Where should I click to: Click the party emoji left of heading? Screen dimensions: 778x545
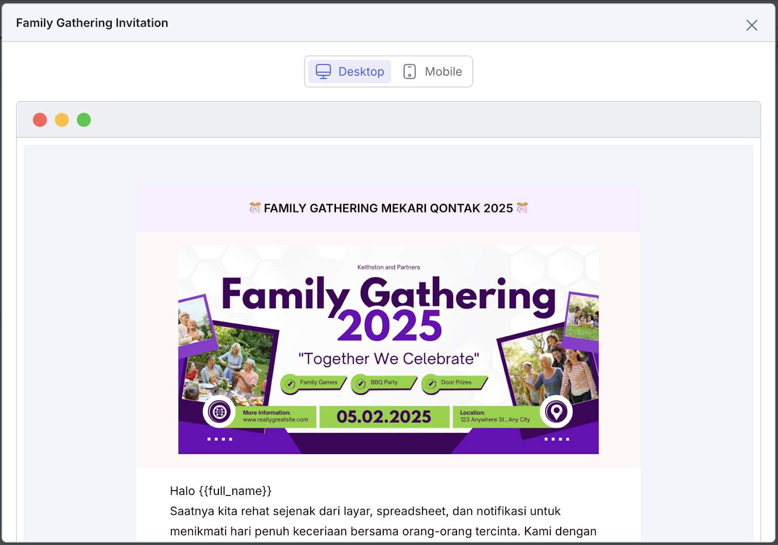[x=255, y=208]
